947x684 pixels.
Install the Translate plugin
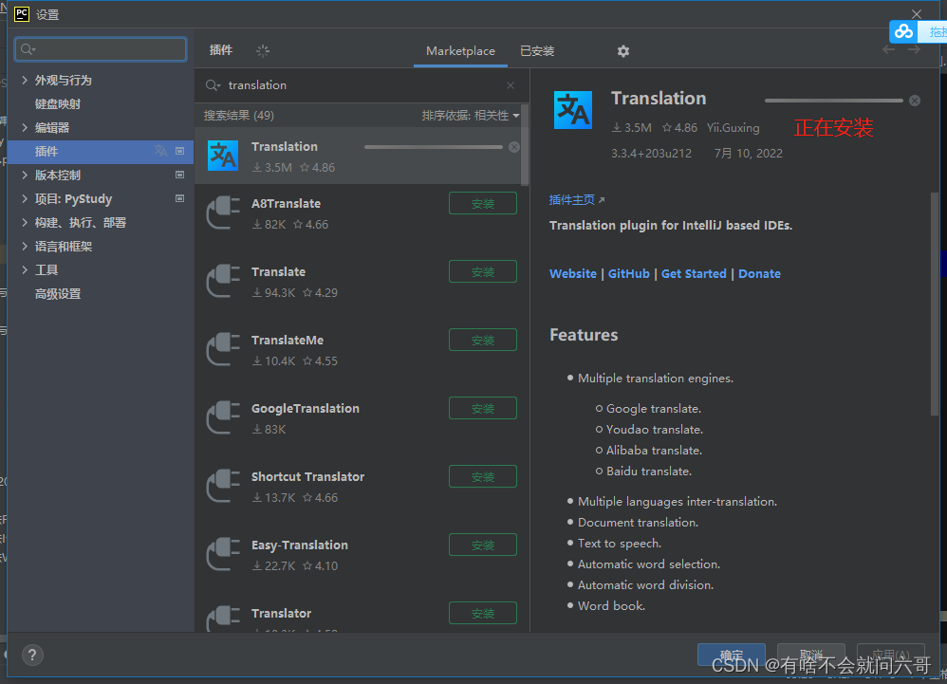point(483,271)
